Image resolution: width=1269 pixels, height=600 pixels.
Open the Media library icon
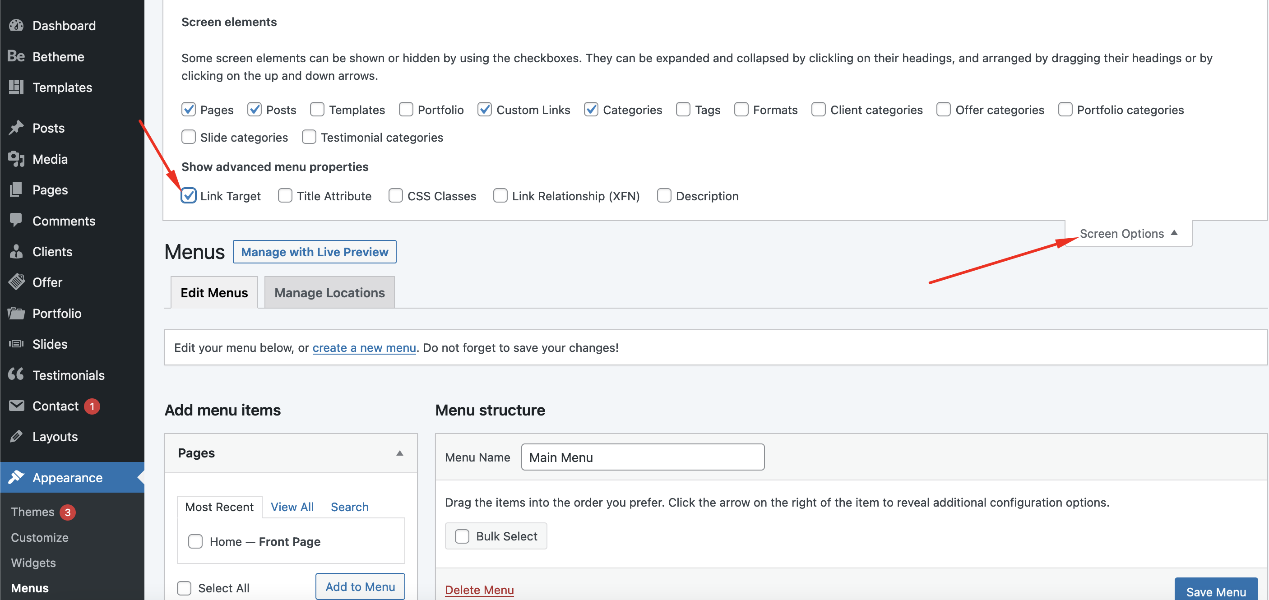pos(16,159)
